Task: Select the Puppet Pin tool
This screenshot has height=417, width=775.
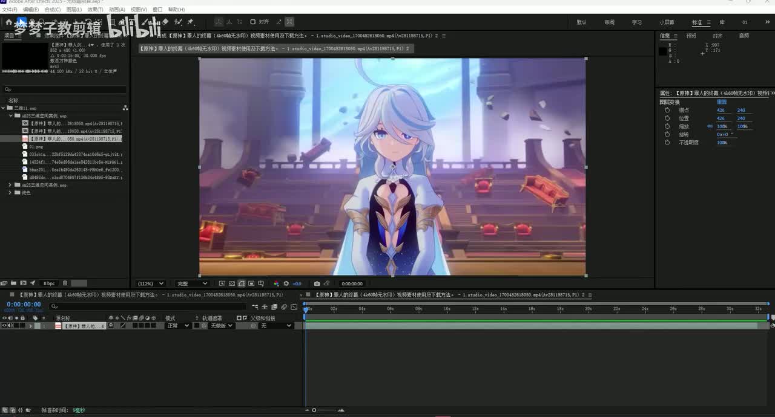Action: (x=190, y=22)
